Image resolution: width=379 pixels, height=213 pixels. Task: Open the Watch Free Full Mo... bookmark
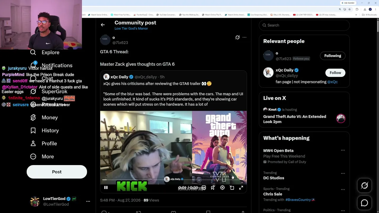pyautogui.click(x=121, y=15)
